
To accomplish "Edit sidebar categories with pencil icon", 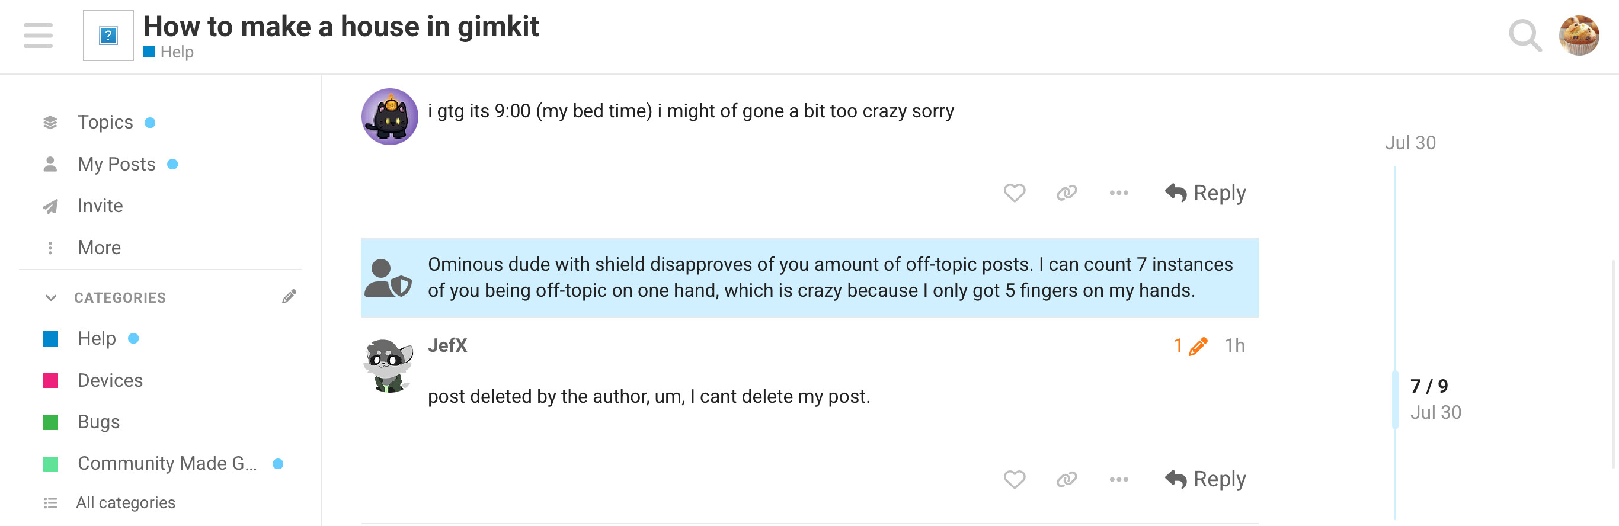I will pyautogui.click(x=289, y=297).
